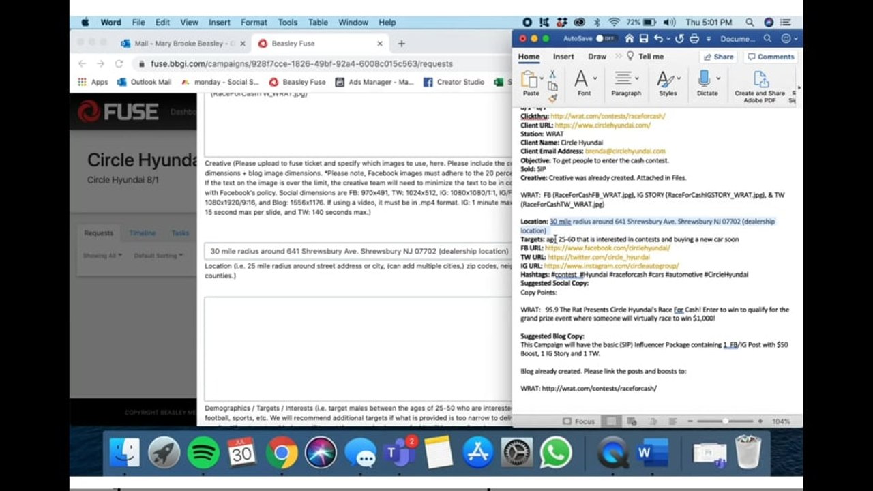This screenshot has width=873, height=491.
Task: Open the smiley feedback icon in Word
Action: (x=786, y=39)
